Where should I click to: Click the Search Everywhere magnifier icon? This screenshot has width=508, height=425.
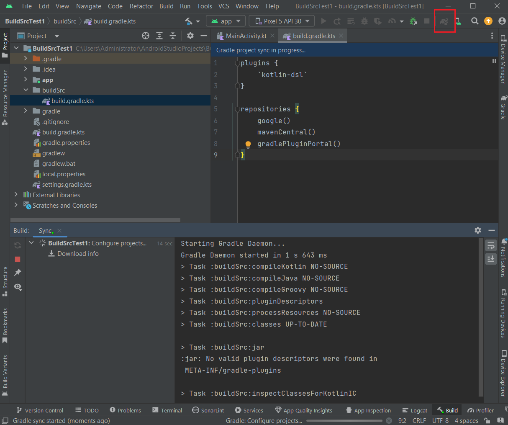coord(475,21)
